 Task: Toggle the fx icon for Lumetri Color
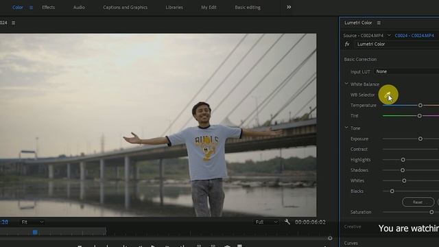click(x=347, y=44)
